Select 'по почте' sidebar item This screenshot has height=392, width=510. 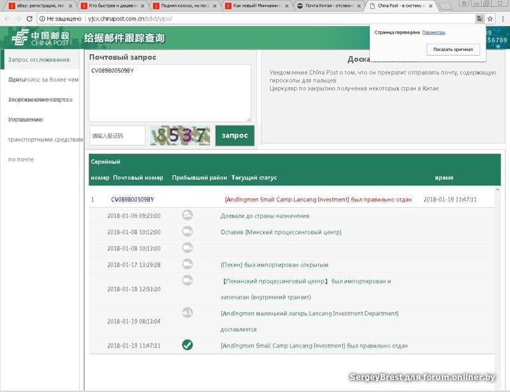(21, 159)
